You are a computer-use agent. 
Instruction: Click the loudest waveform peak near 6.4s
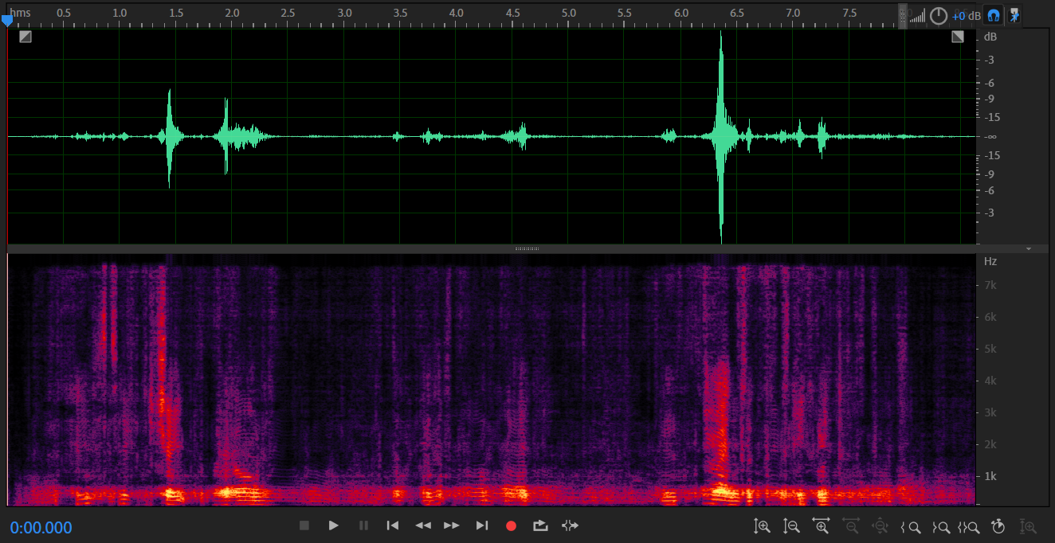[721, 135]
